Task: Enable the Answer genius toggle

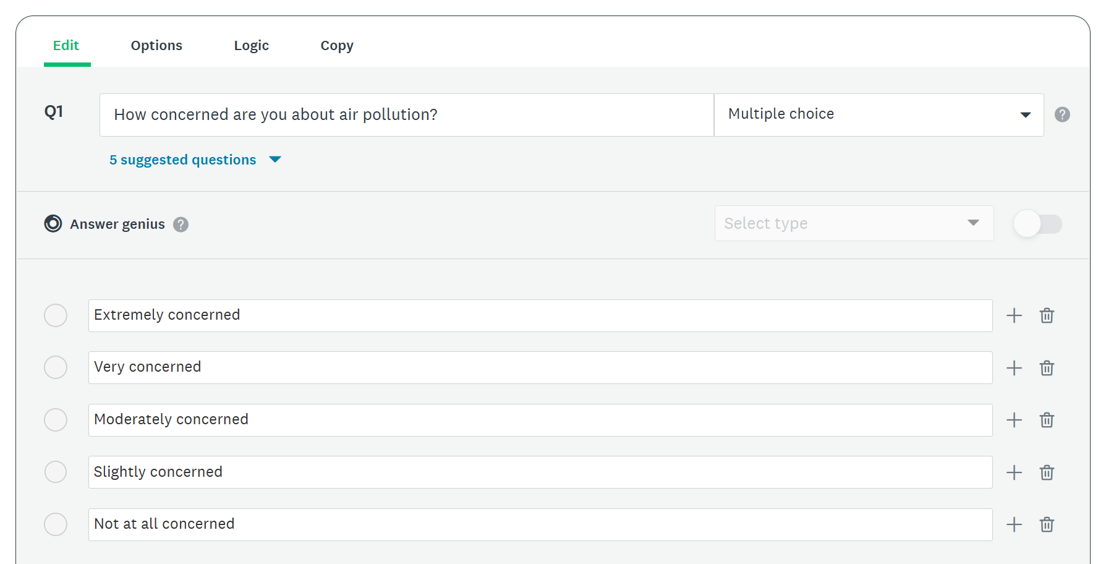Action: (x=1037, y=224)
